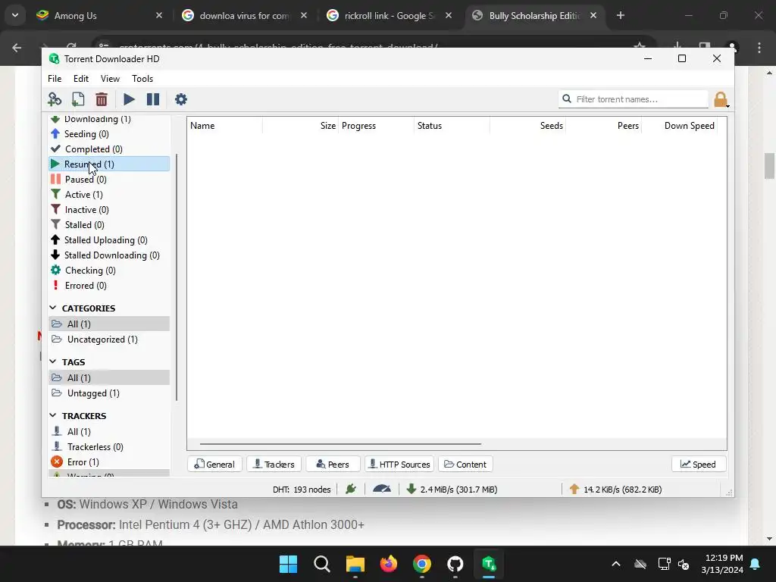Switch to the Trackers tab
This screenshot has width=776, height=582.
[274, 465]
